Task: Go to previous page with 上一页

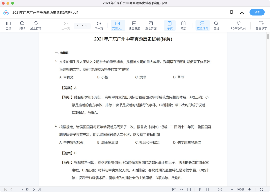Action: 66,26
